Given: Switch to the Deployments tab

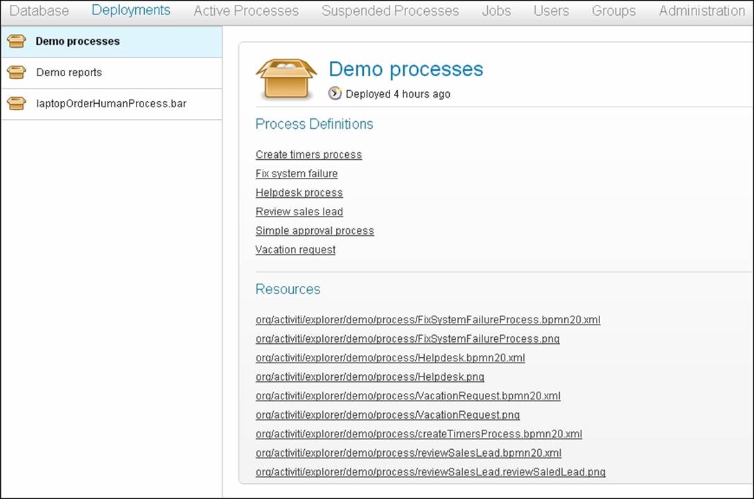Looking at the screenshot, I should coord(130,10).
